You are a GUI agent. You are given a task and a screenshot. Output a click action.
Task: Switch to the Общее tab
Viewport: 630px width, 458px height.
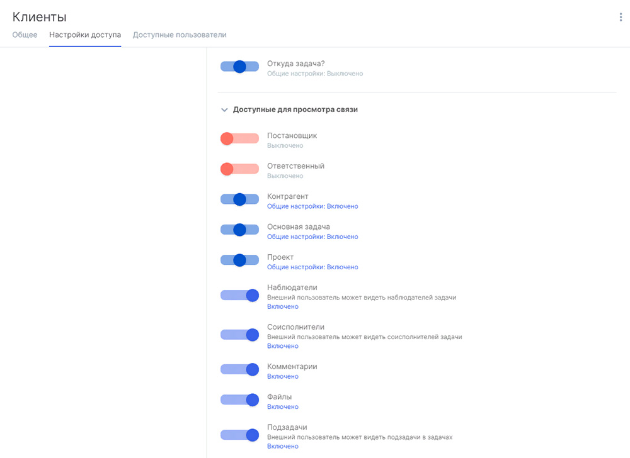pyautogui.click(x=25, y=35)
